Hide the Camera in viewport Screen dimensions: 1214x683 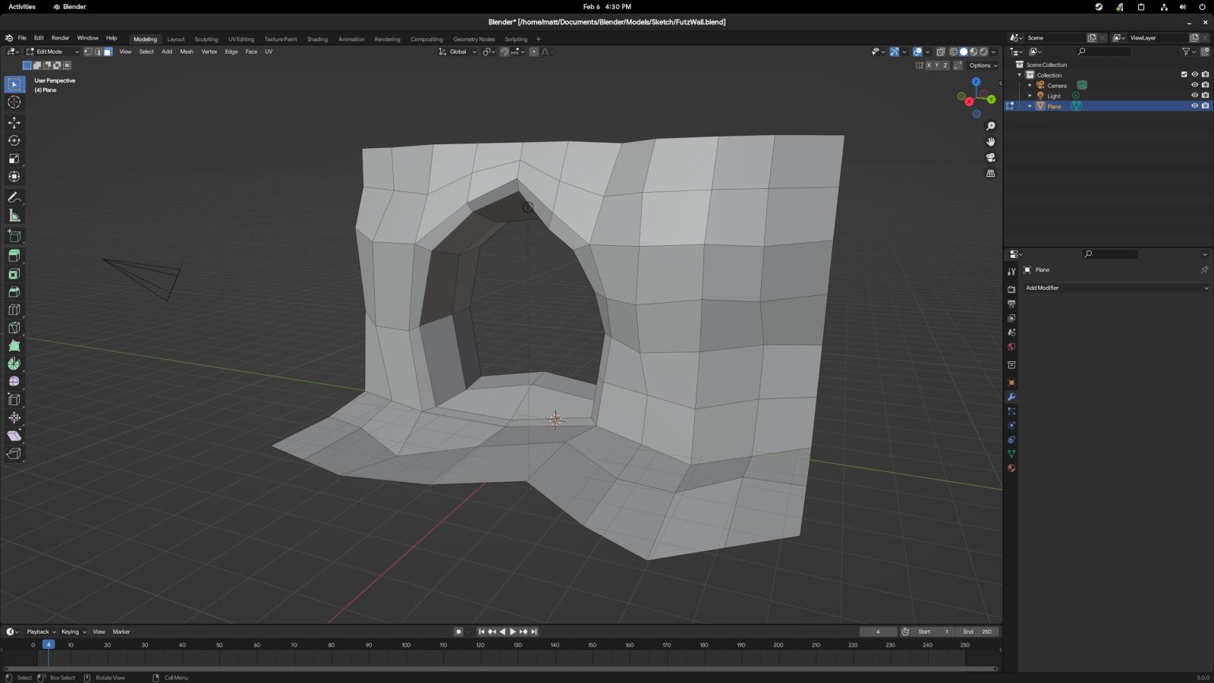(x=1194, y=85)
